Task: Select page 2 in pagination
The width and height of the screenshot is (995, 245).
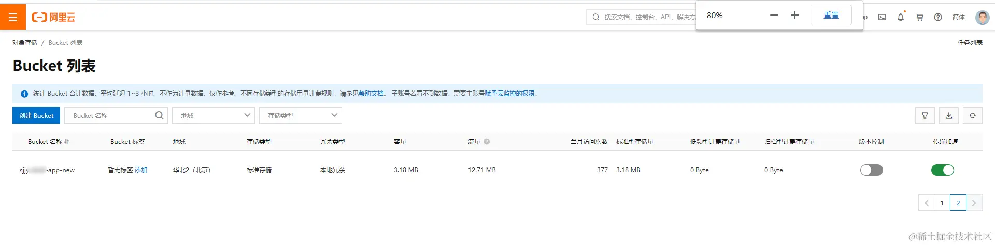Action: click(958, 203)
